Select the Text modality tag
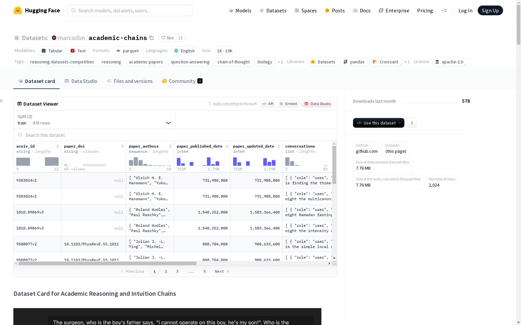This screenshot has height=325, width=521. (78, 51)
